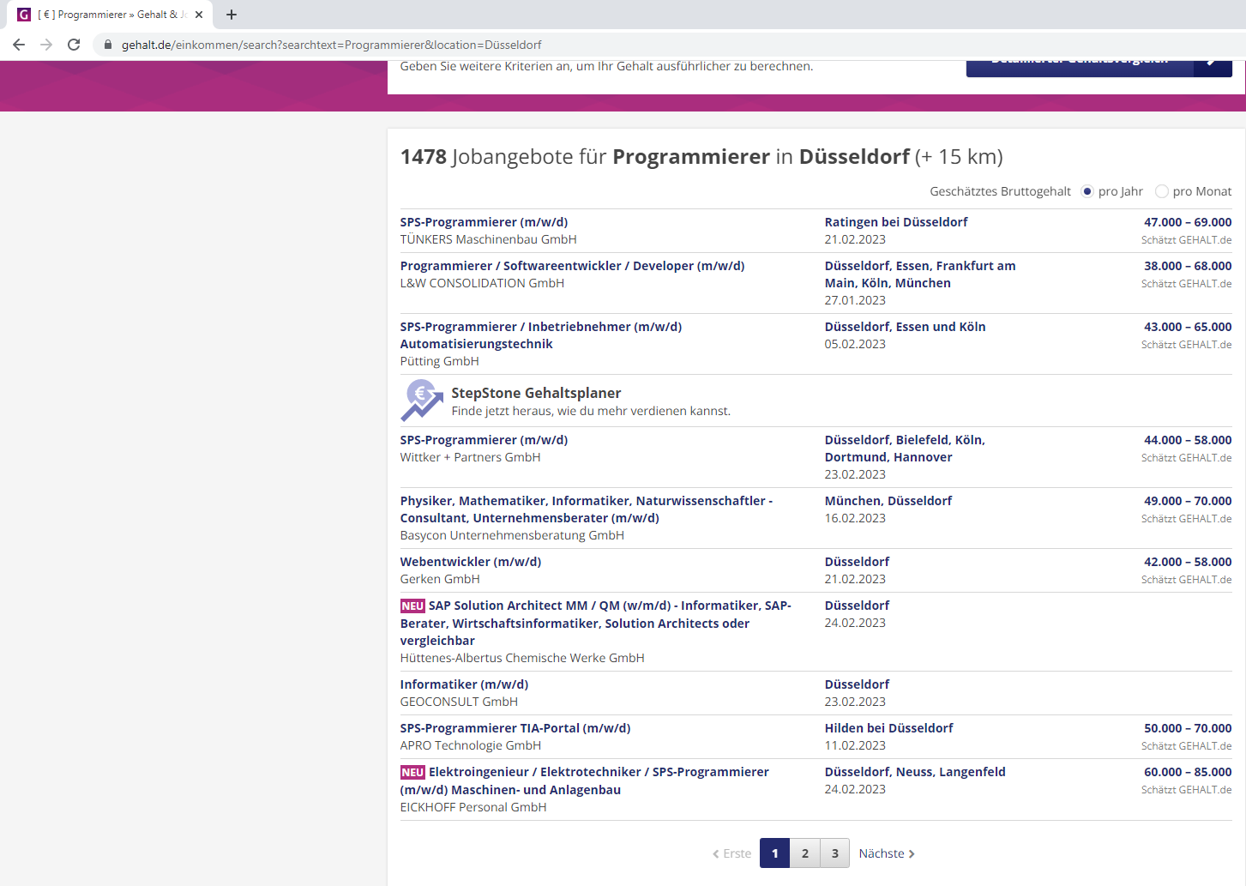Click NEU badge on SAP Solution Architect
Viewport: 1246px width, 886px height.
pos(412,606)
